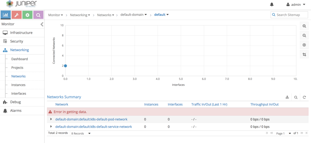Open the Networking breadcrumb dropdown

point(80,15)
